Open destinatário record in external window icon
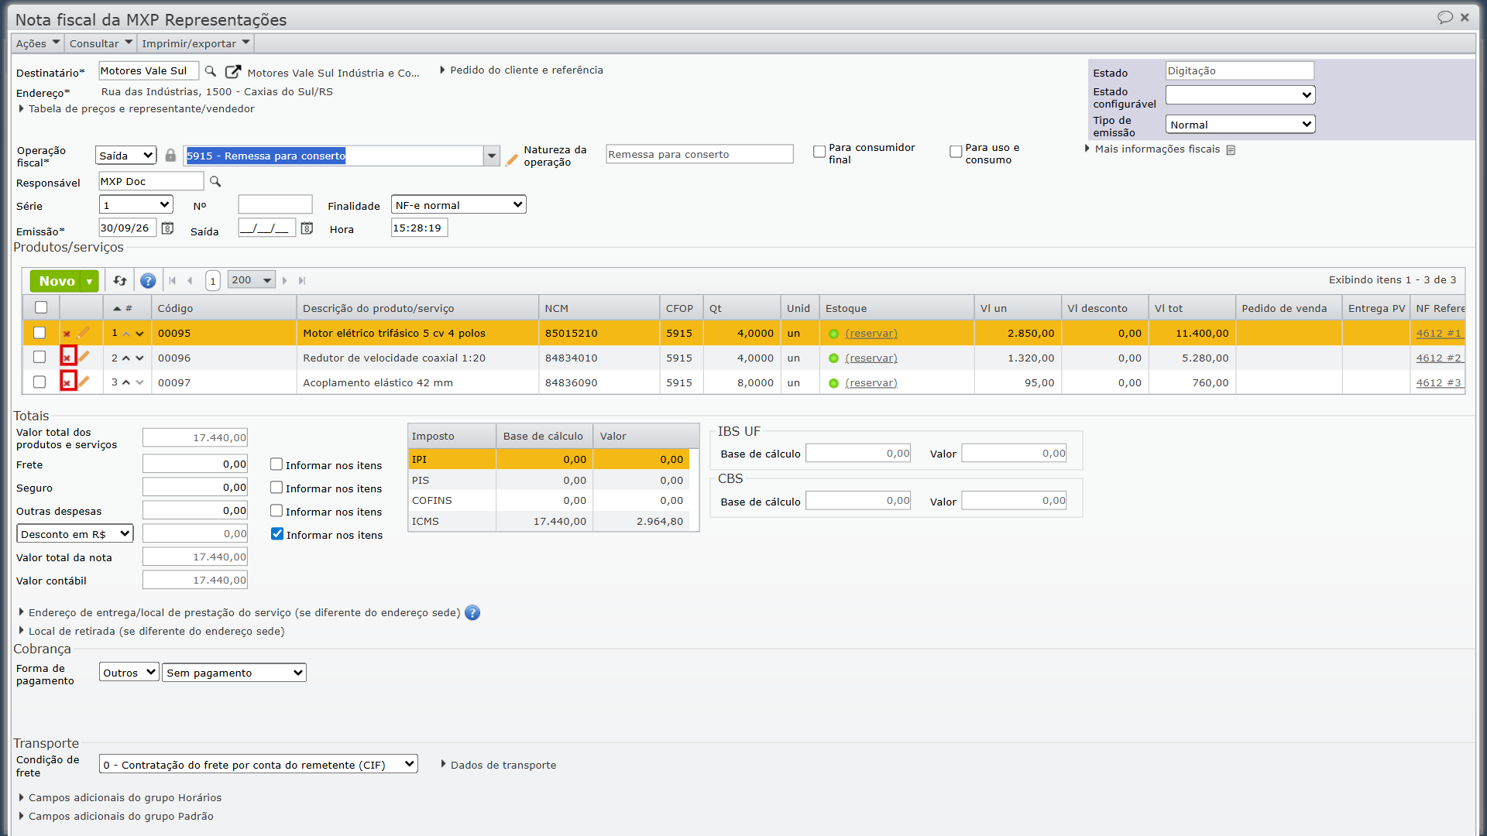 [232, 72]
